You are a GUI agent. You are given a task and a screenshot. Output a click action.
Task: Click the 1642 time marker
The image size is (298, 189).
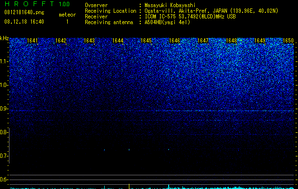(61, 41)
